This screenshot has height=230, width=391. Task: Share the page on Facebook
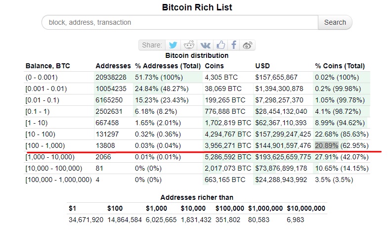[x=234, y=45]
